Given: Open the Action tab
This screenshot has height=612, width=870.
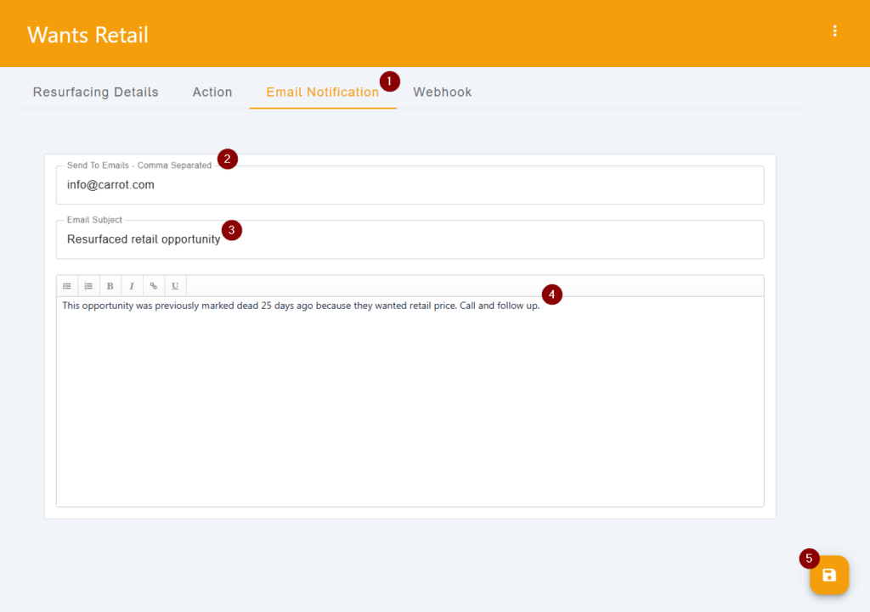Looking at the screenshot, I should [x=212, y=92].
